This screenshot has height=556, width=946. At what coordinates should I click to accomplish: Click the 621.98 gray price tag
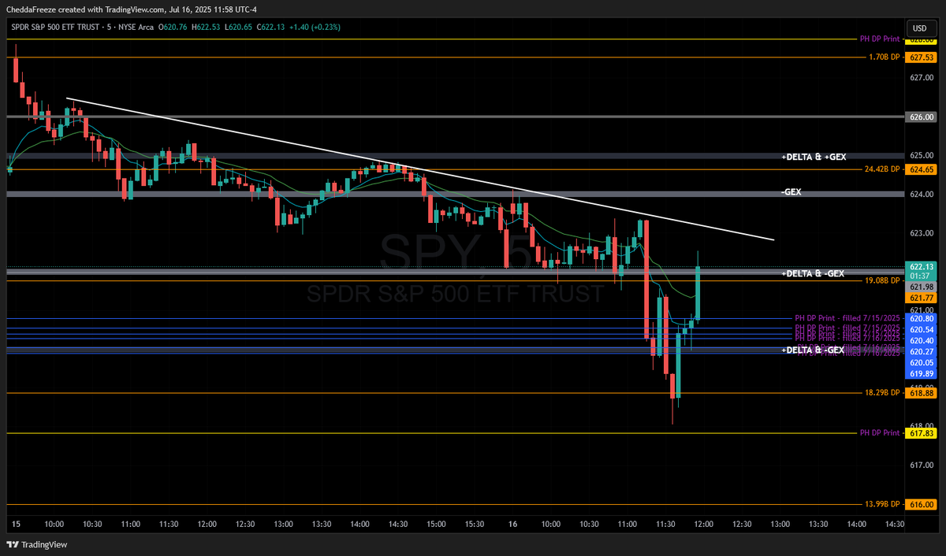[921, 287]
